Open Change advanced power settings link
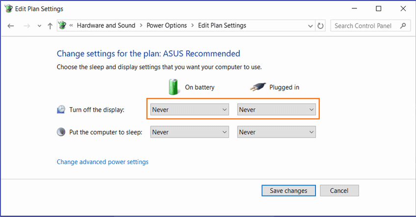Viewport: 416px width, 217px height. coord(103,162)
